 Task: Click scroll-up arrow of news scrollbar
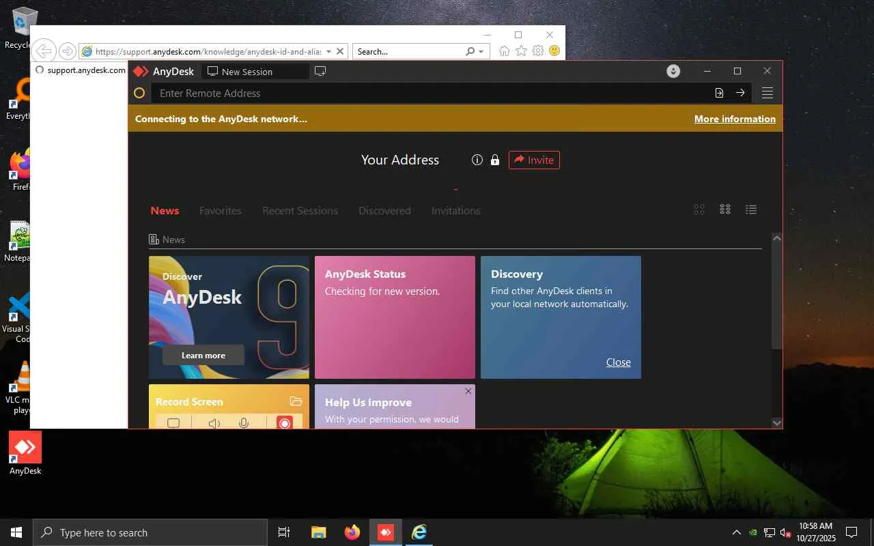coord(776,238)
